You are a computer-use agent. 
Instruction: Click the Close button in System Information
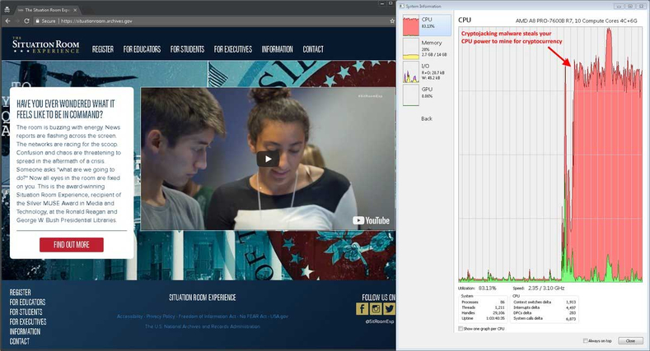pos(630,340)
